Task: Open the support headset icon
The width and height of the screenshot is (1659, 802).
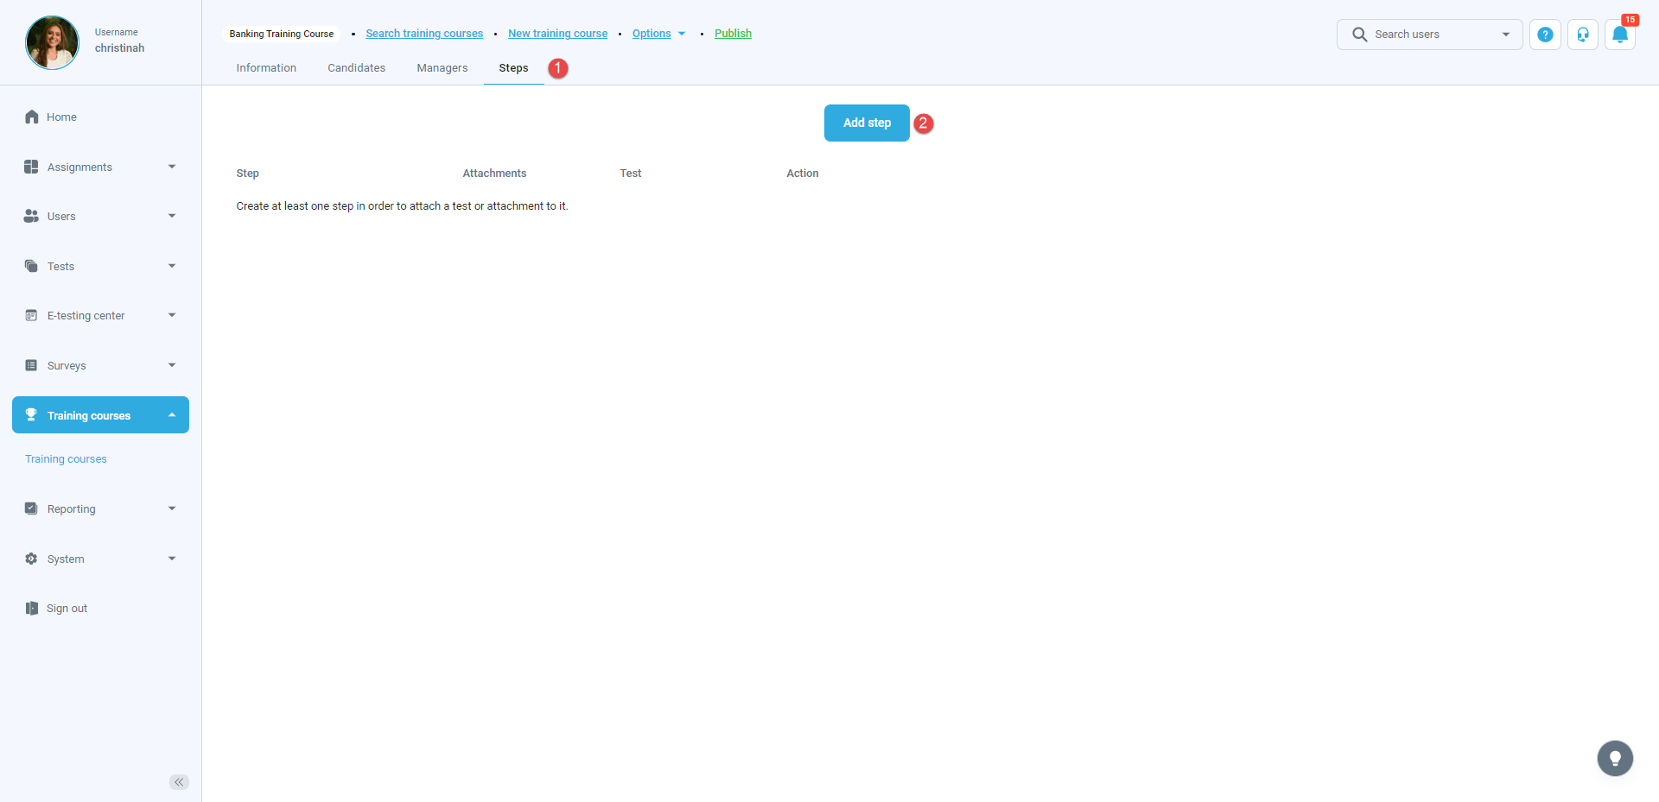Action: (1582, 35)
